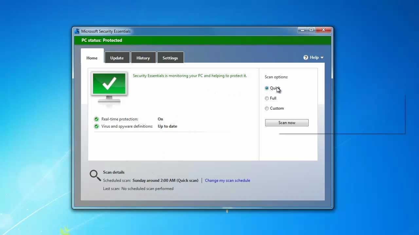This screenshot has height=235, width=419.
Task: Select the Quick scan radio button
Action: [x=267, y=88]
